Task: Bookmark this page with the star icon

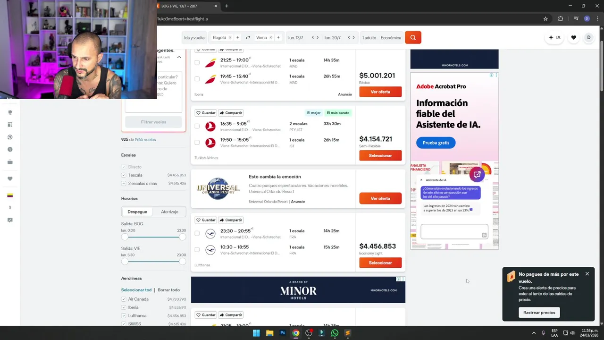Action: [545, 19]
